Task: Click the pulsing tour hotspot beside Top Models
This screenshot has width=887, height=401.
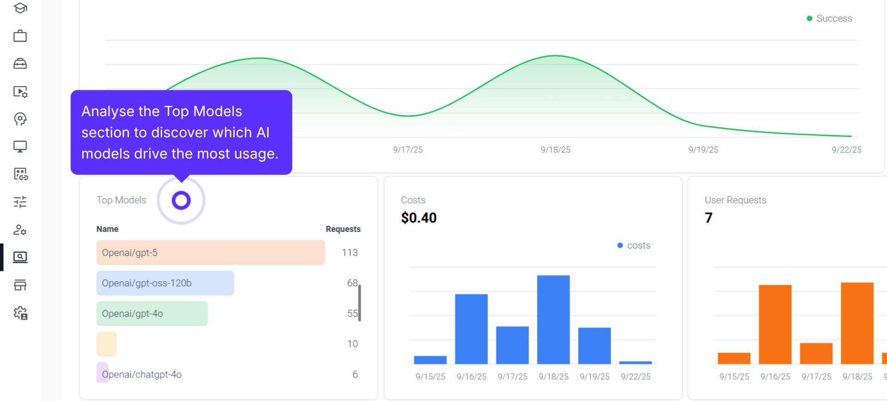Action: [x=181, y=200]
